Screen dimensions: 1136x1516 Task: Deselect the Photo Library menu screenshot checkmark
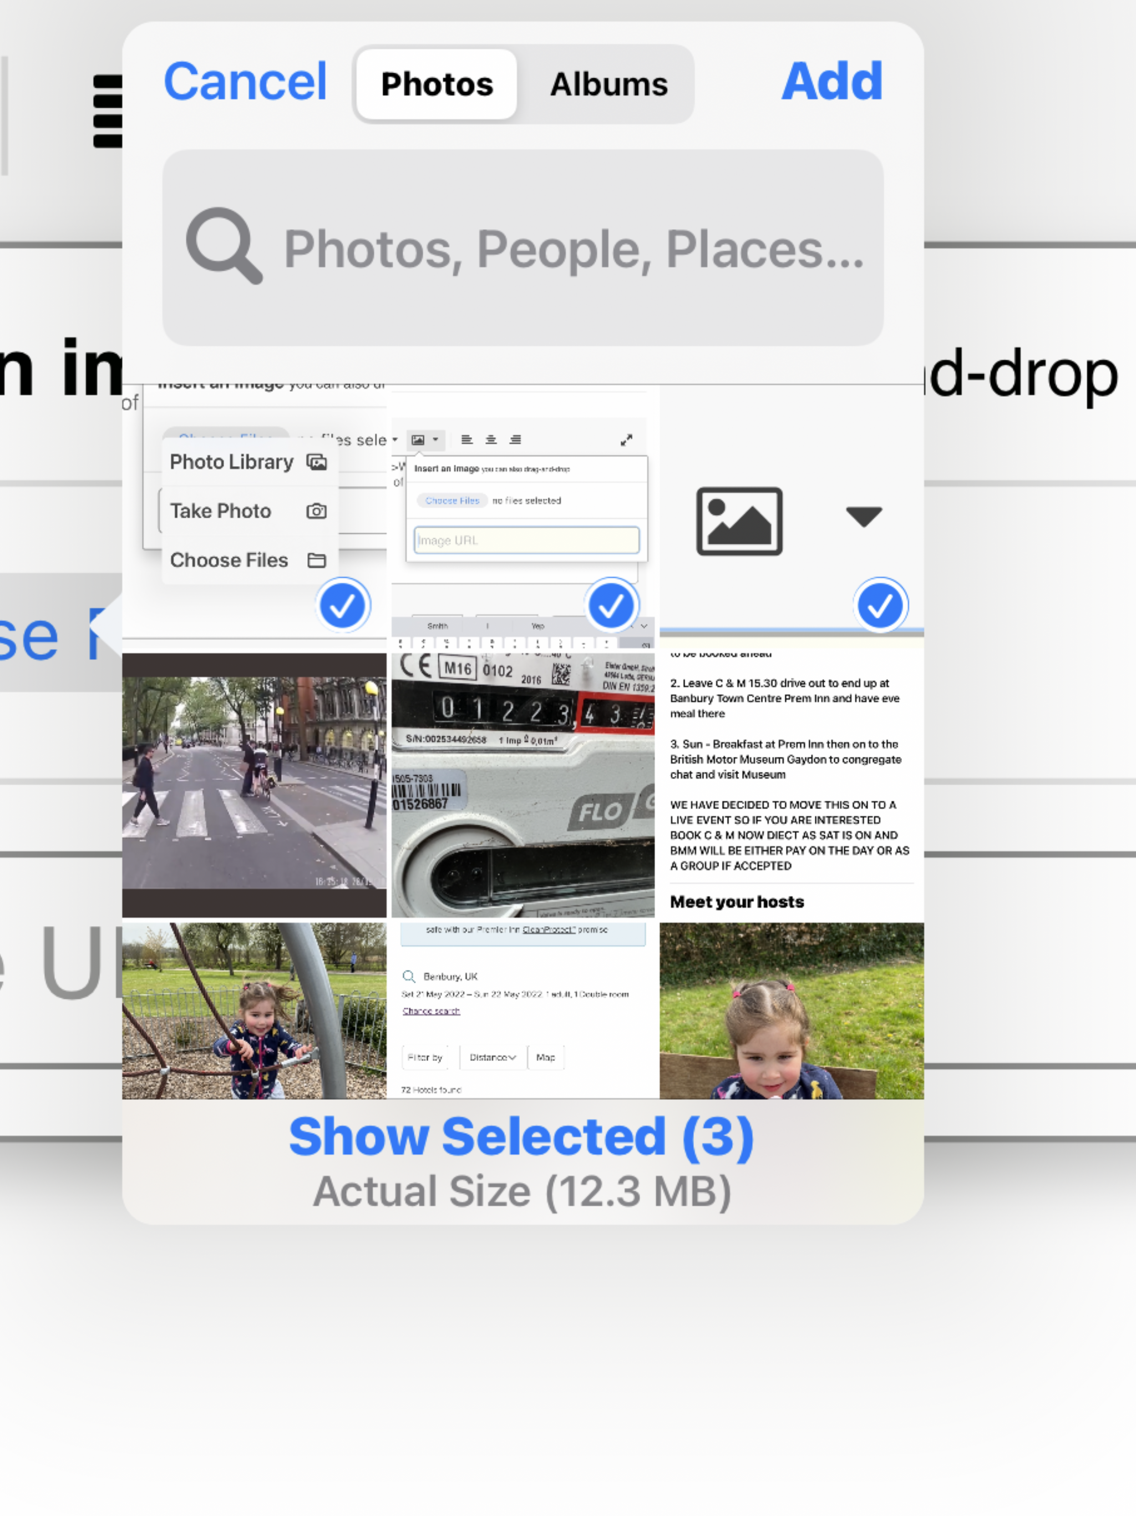click(342, 605)
